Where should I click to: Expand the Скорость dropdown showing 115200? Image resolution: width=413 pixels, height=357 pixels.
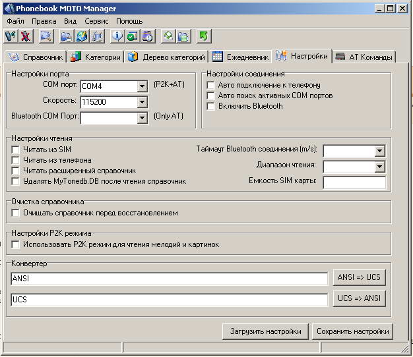[142, 102]
